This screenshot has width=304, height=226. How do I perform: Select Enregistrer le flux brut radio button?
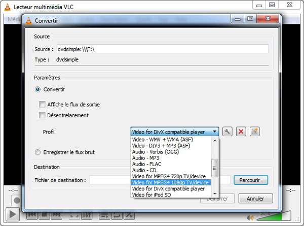(38, 152)
